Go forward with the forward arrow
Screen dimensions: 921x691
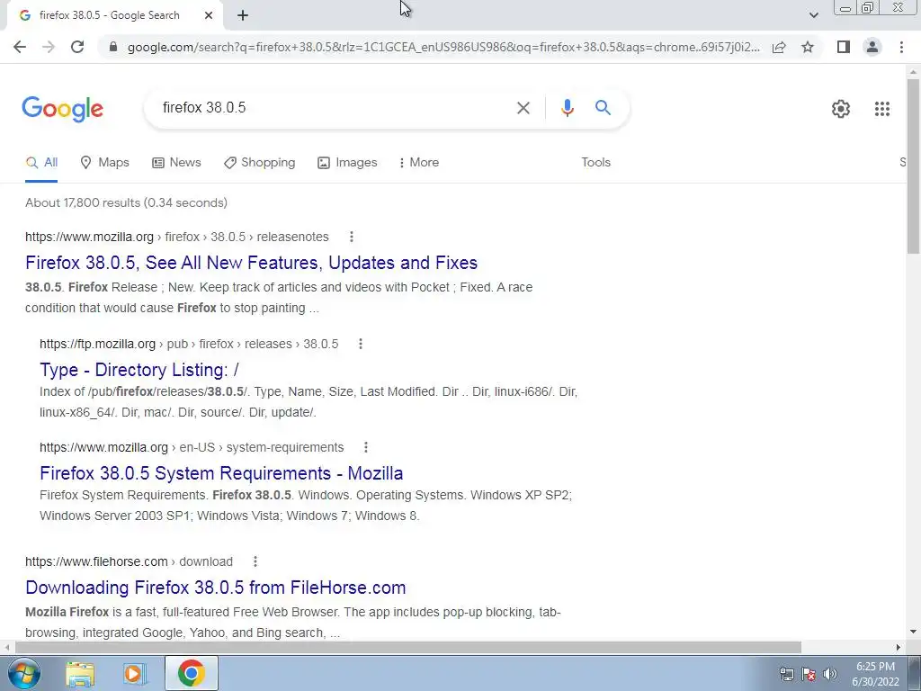point(49,47)
